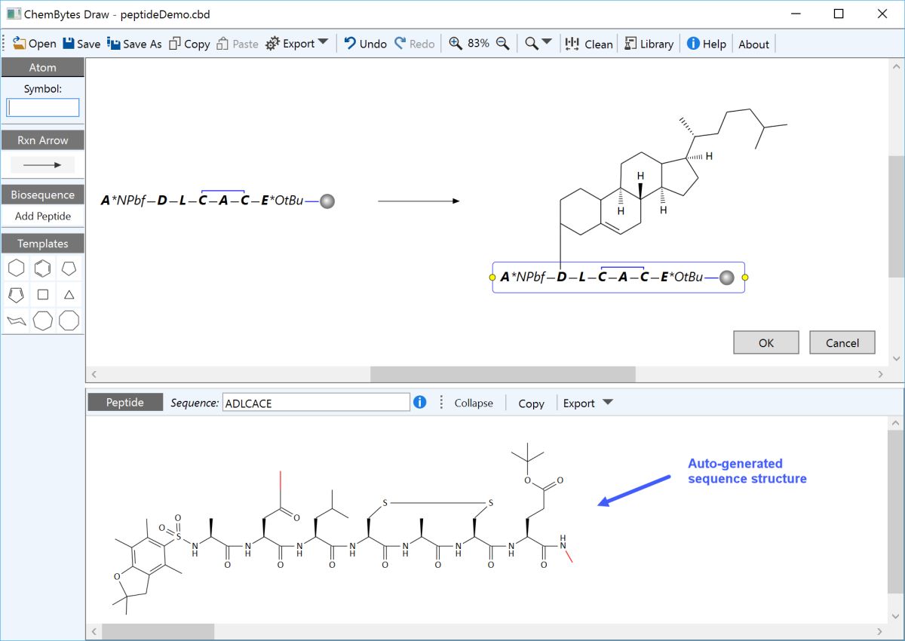
Task: Open the lower panel Export dropdown
Action: 587,403
